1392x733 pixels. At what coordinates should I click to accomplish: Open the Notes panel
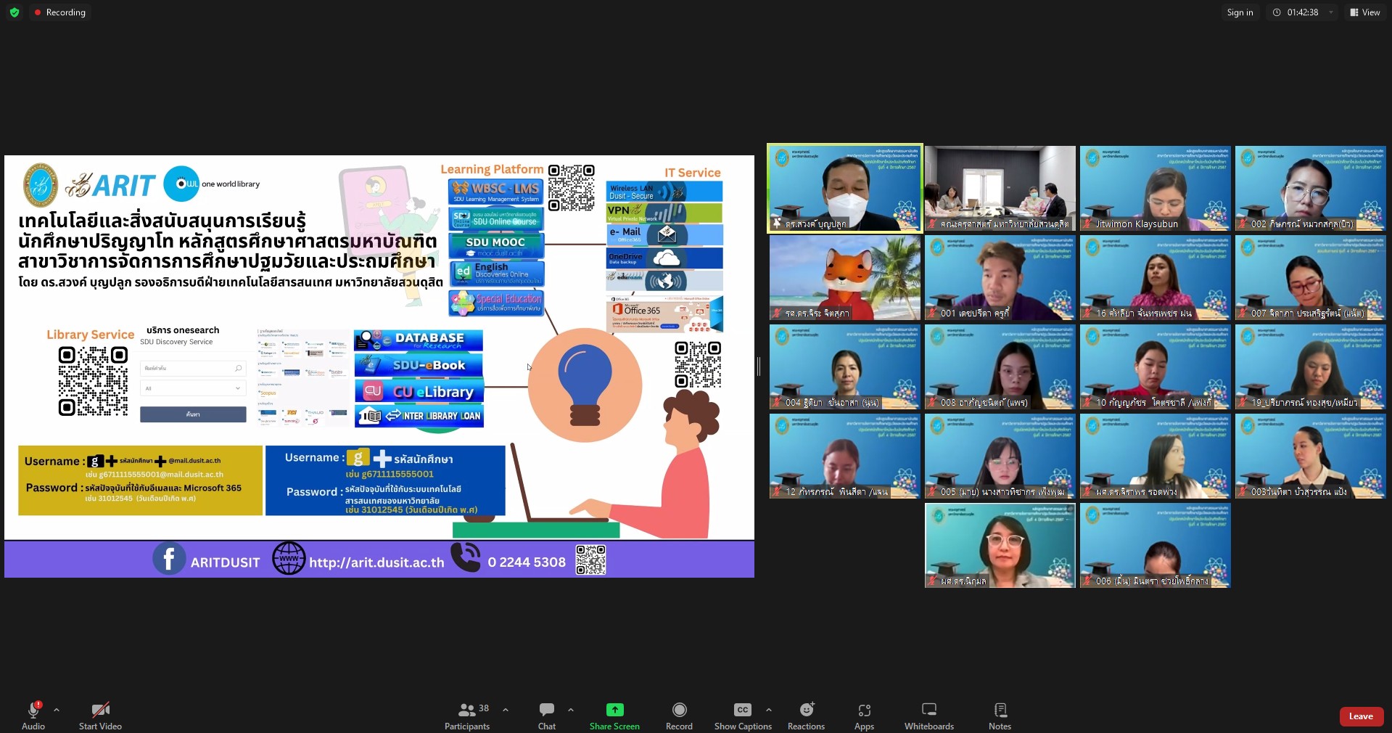1000,715
